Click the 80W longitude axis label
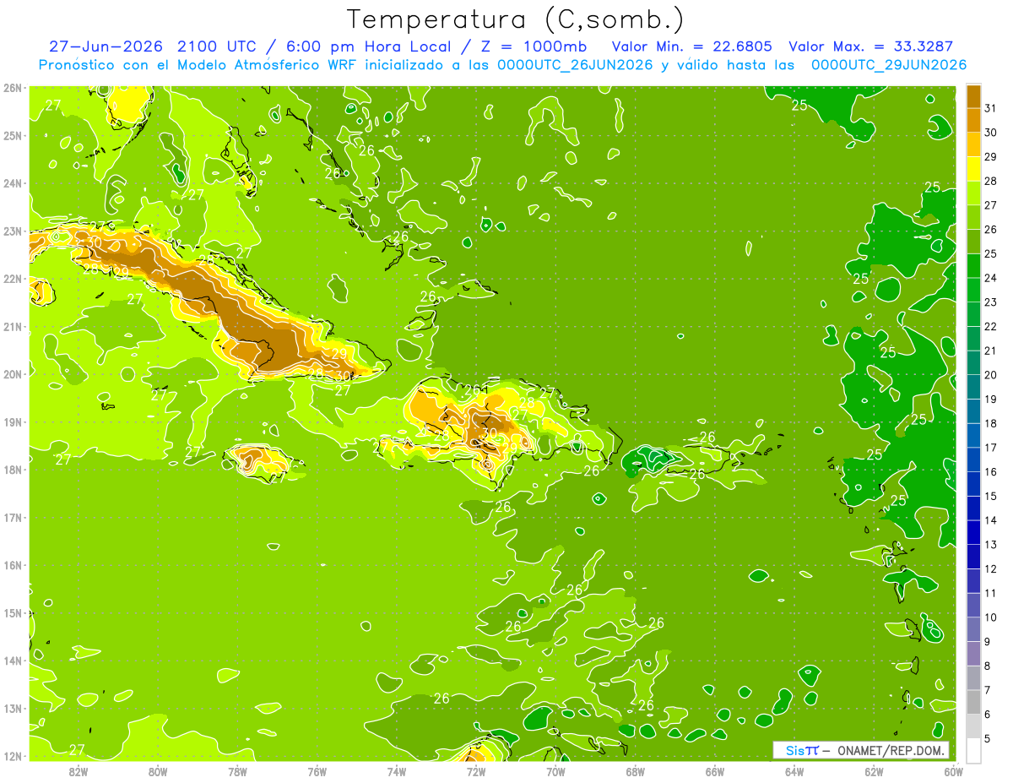This screenshot has width=1013, height=783. [157, 771]
